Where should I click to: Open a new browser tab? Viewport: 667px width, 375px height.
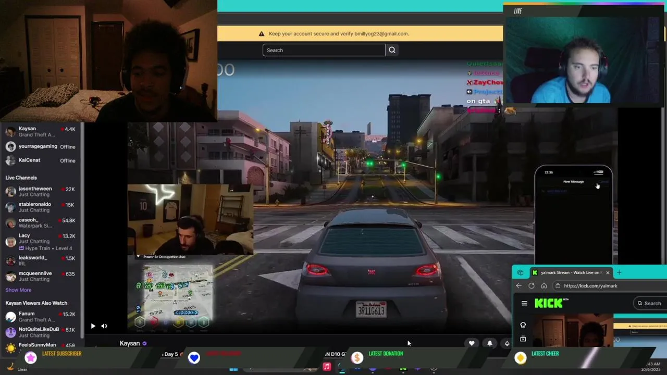pyautogui.click(x=619, y=272)
